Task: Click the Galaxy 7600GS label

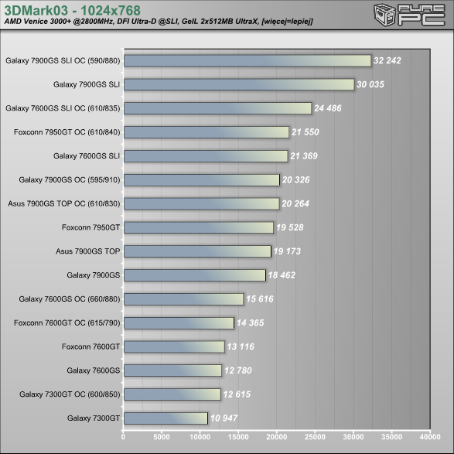Action: 94,370
